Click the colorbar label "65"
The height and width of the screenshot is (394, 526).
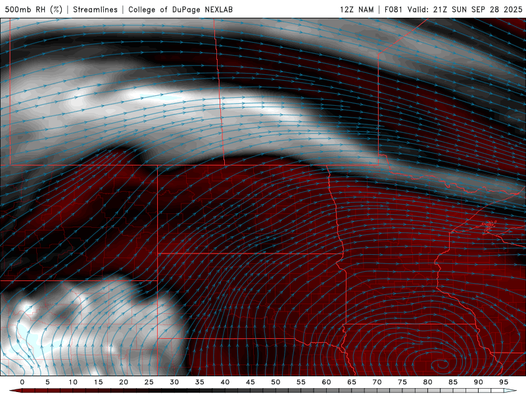pyautogui.click(x=352, y=382)
